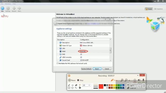Toggle the microphone icon in recorder
The image size is (166, 93).
point(143,80)
